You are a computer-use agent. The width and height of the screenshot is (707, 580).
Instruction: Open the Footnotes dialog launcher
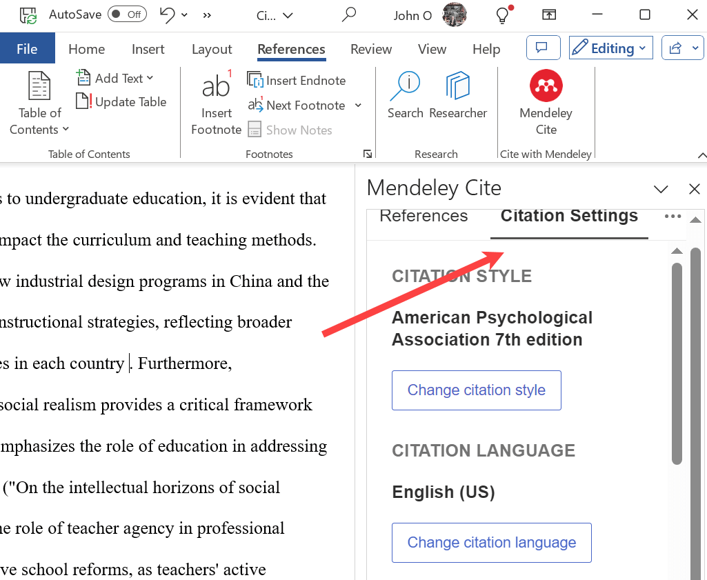pyautogui.click(x=368, y=154)
